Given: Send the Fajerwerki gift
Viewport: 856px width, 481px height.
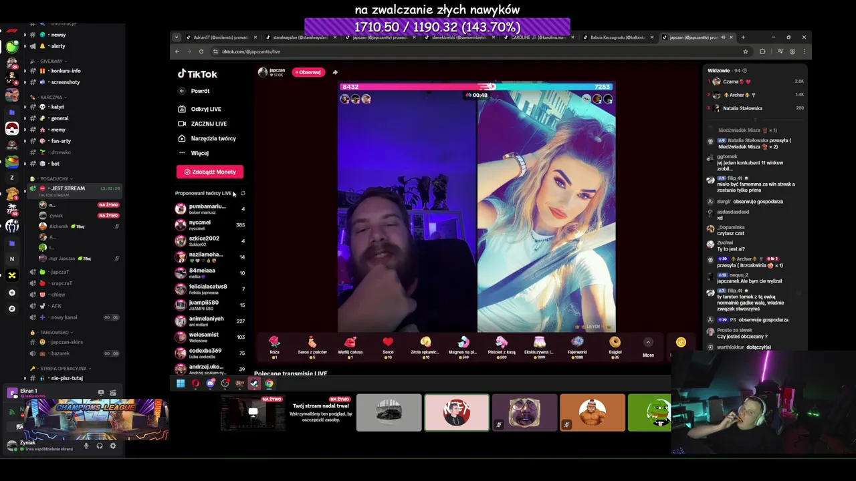Looking at the screenshot, I should 577,346.
